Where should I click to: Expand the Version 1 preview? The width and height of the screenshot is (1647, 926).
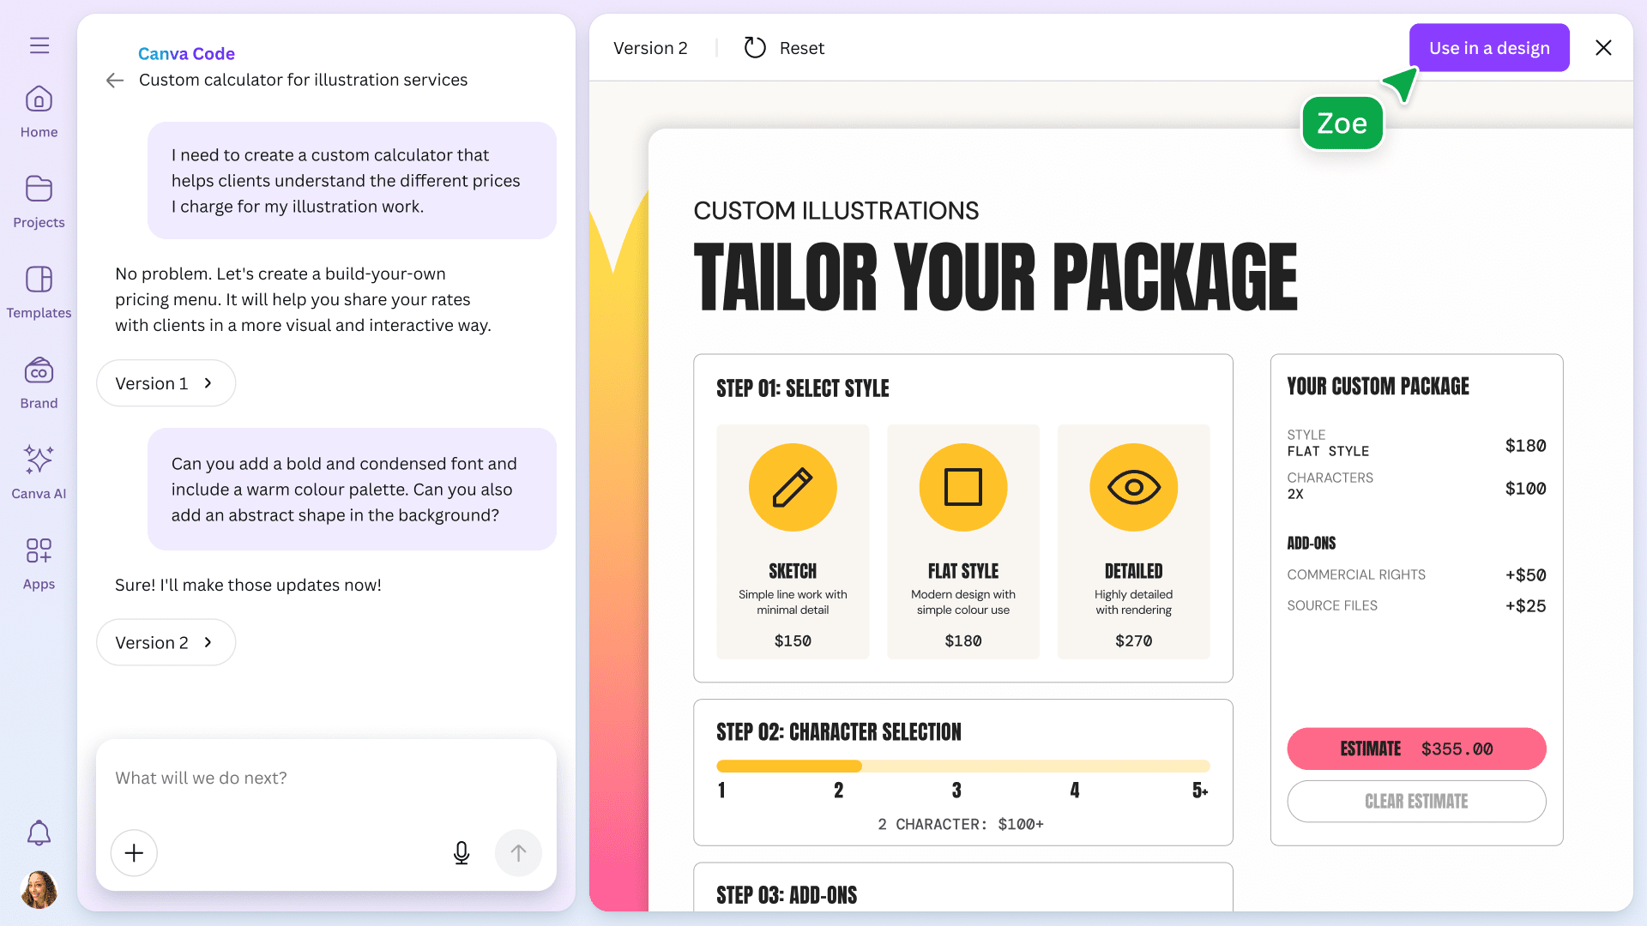tap(166, 383)
